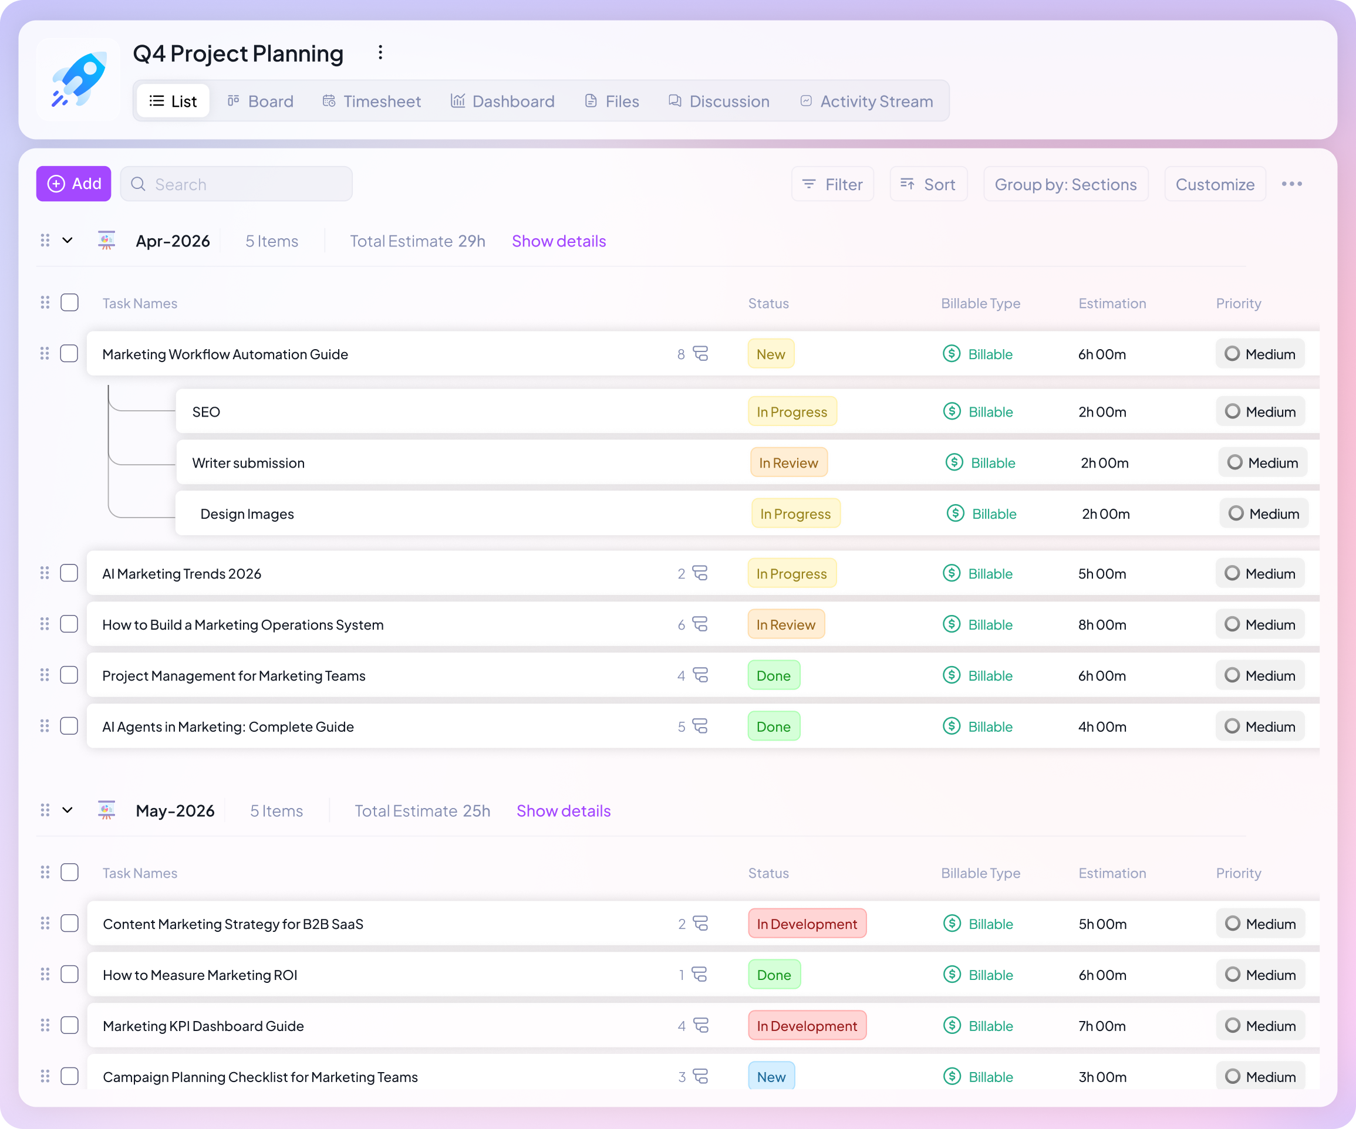Screen dimensions: 1356x1129
Task: Click the Apr-2026 section presentation icon
Action: (x=107, y=240)
